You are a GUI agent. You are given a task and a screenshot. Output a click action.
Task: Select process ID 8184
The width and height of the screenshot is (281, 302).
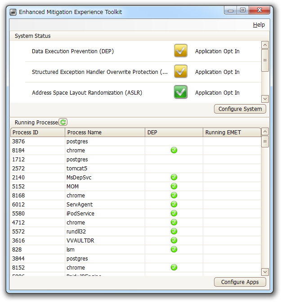pos(18,150)
